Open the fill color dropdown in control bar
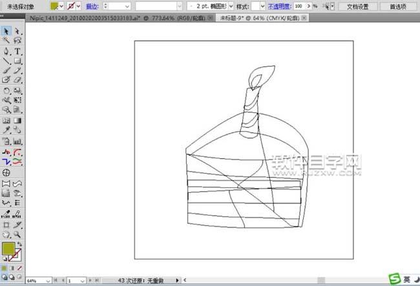 61,6
